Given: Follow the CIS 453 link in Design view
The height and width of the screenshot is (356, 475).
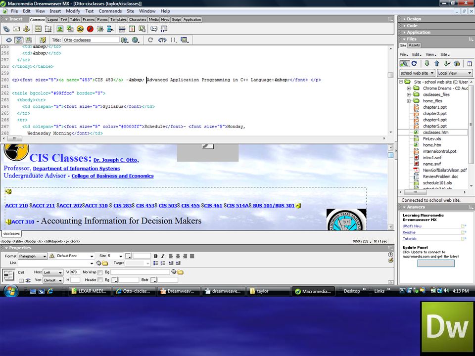Looking at the screenshot, I should coord(145,206).
